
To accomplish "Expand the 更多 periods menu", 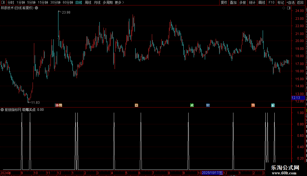I will coord(120,2).
